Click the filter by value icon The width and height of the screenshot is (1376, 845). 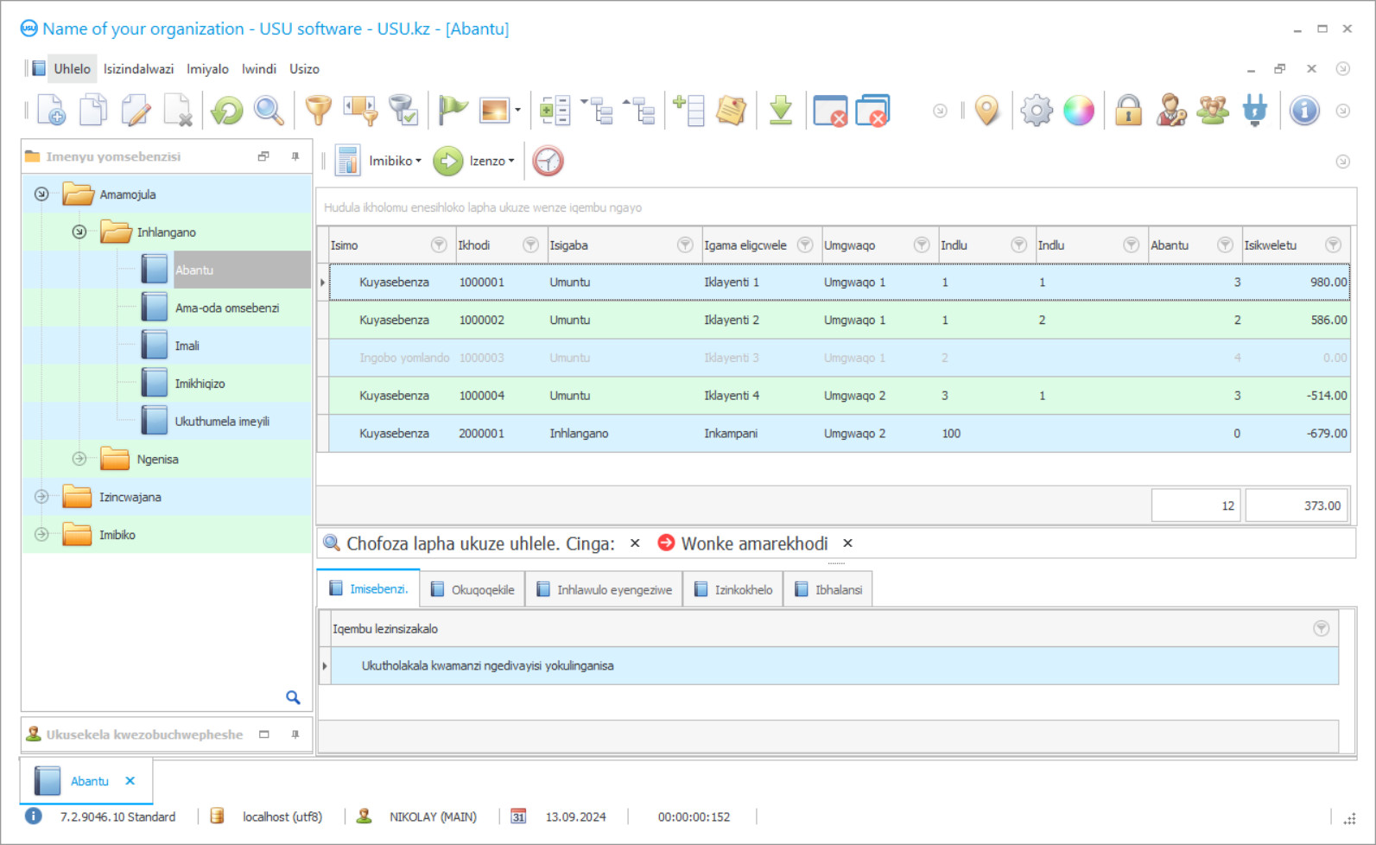(361, 111)
